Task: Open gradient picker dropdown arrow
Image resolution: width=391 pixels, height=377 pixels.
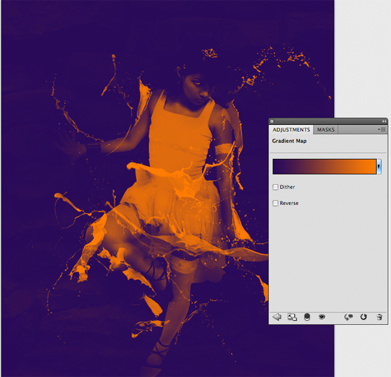Action: coord(379,167)
